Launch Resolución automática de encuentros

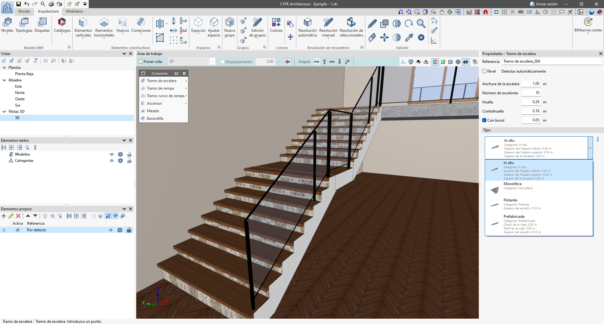(x=307, y=27)
